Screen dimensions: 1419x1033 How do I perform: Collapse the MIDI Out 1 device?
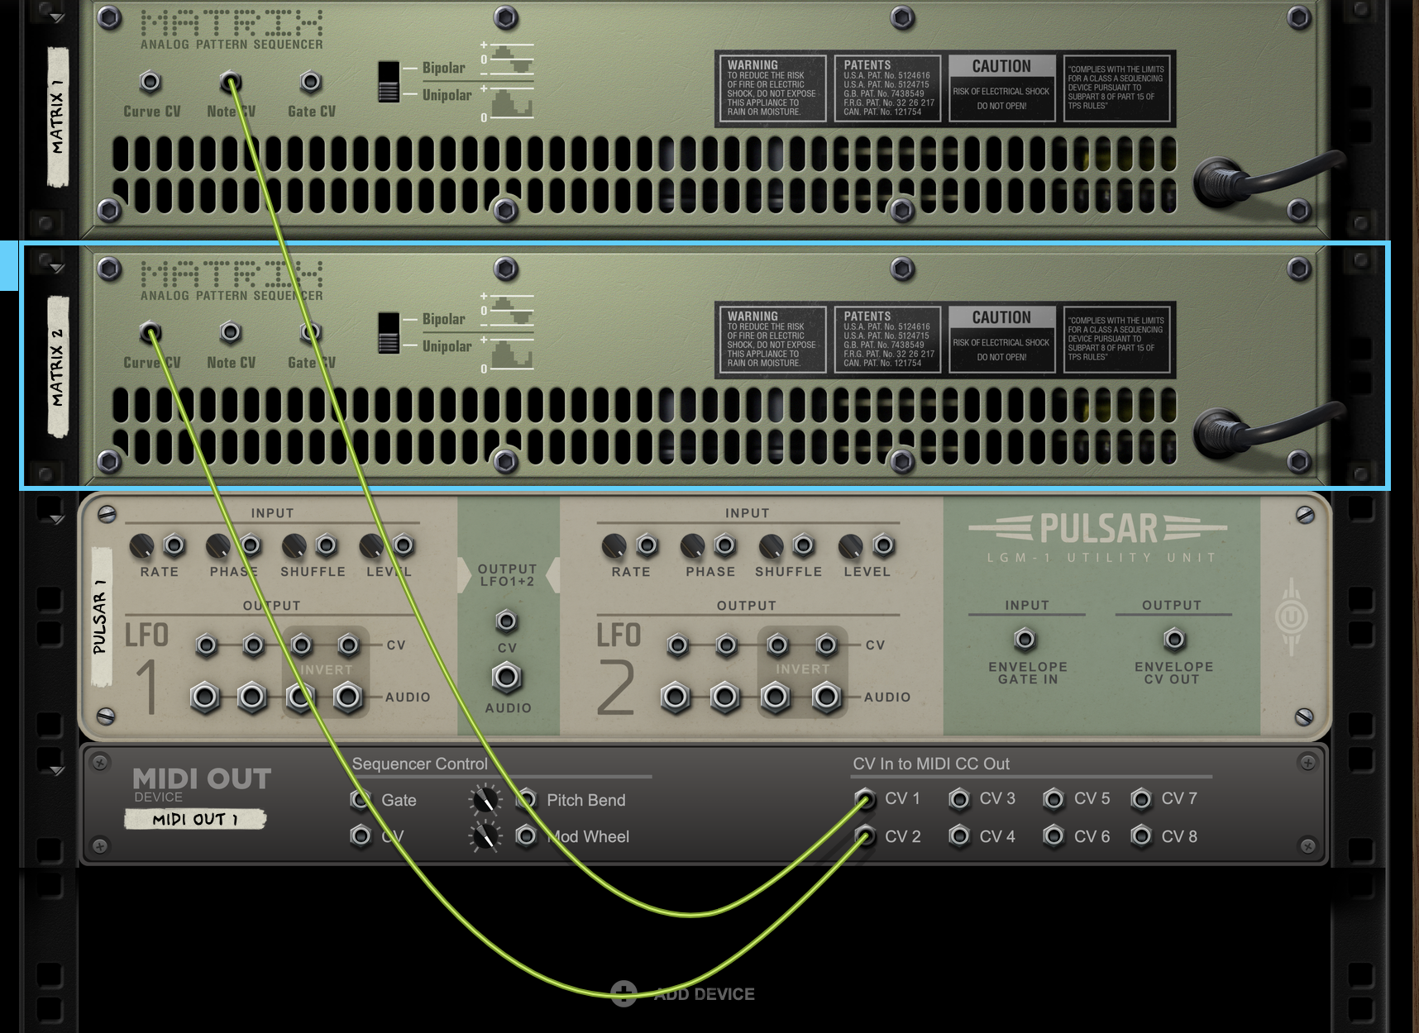pos(56,771)
